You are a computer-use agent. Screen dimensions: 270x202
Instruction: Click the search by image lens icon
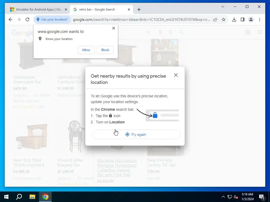tap(170, 32)
